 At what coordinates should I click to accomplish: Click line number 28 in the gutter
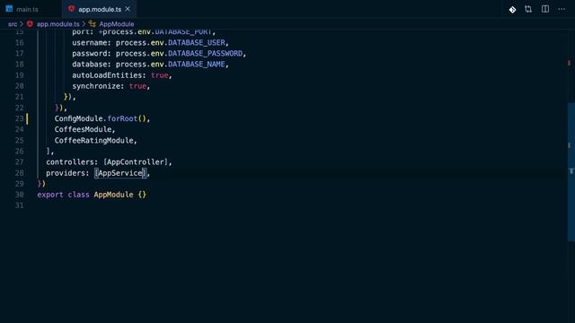[20, 173]
